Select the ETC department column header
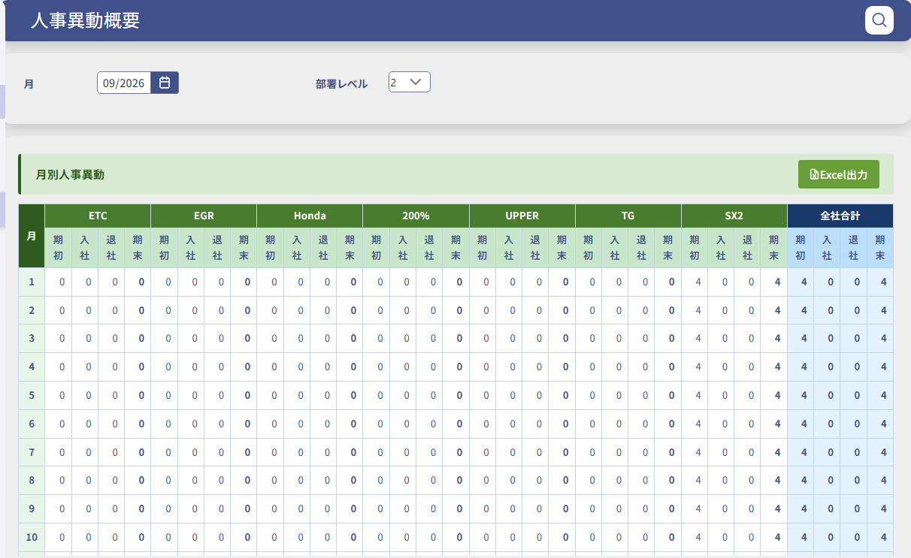 click(98, 216)
